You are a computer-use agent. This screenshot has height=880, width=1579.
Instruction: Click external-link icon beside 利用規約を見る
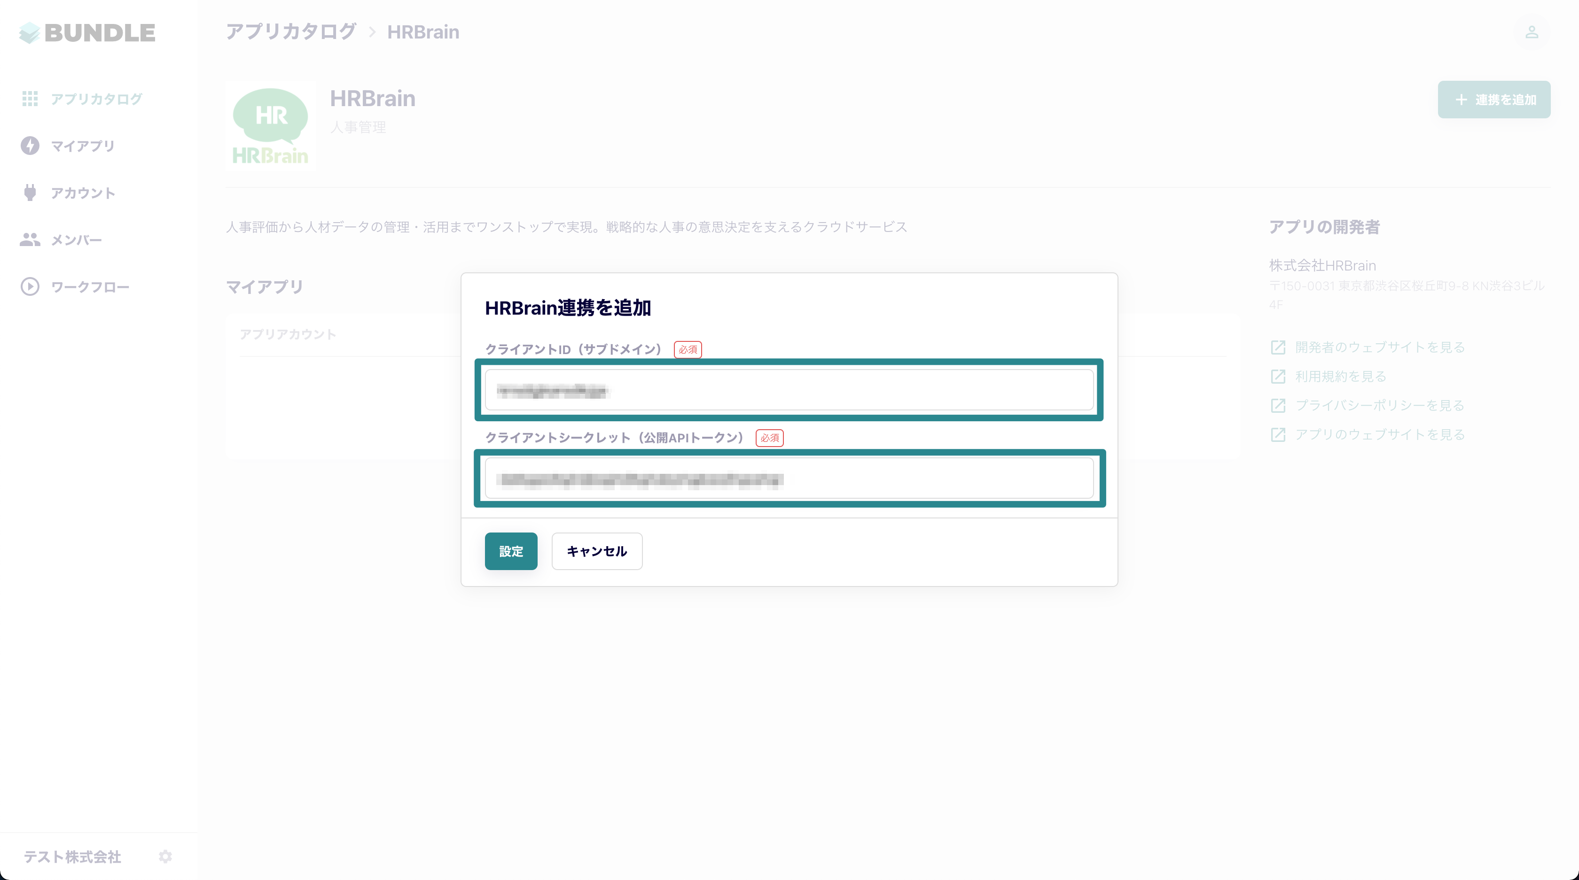1278,376
